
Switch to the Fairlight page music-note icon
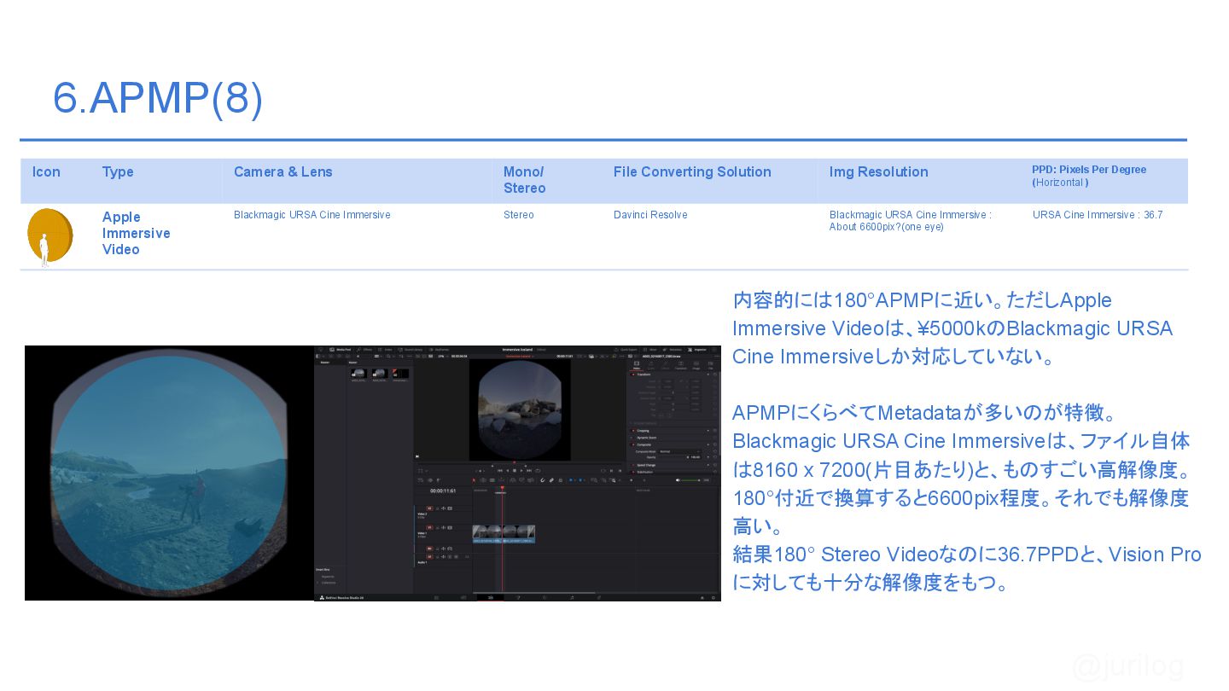pos(572,598)
